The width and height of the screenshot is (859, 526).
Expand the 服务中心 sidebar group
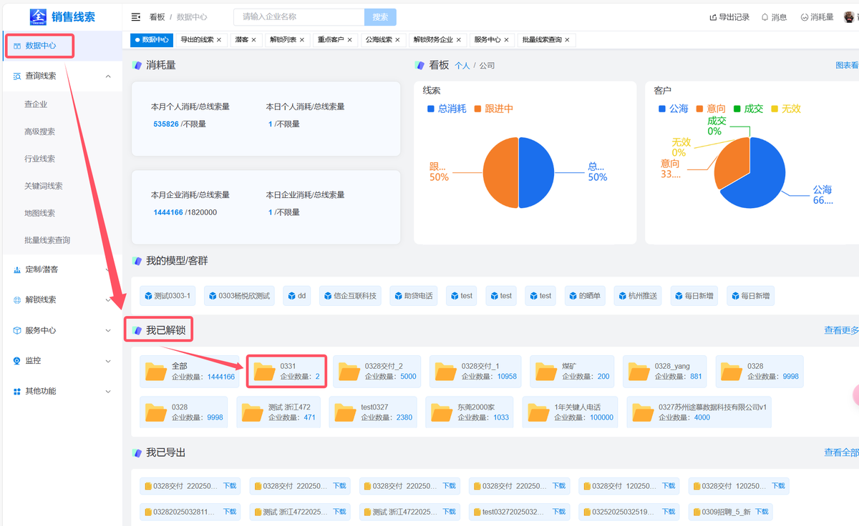click(62, 331)
